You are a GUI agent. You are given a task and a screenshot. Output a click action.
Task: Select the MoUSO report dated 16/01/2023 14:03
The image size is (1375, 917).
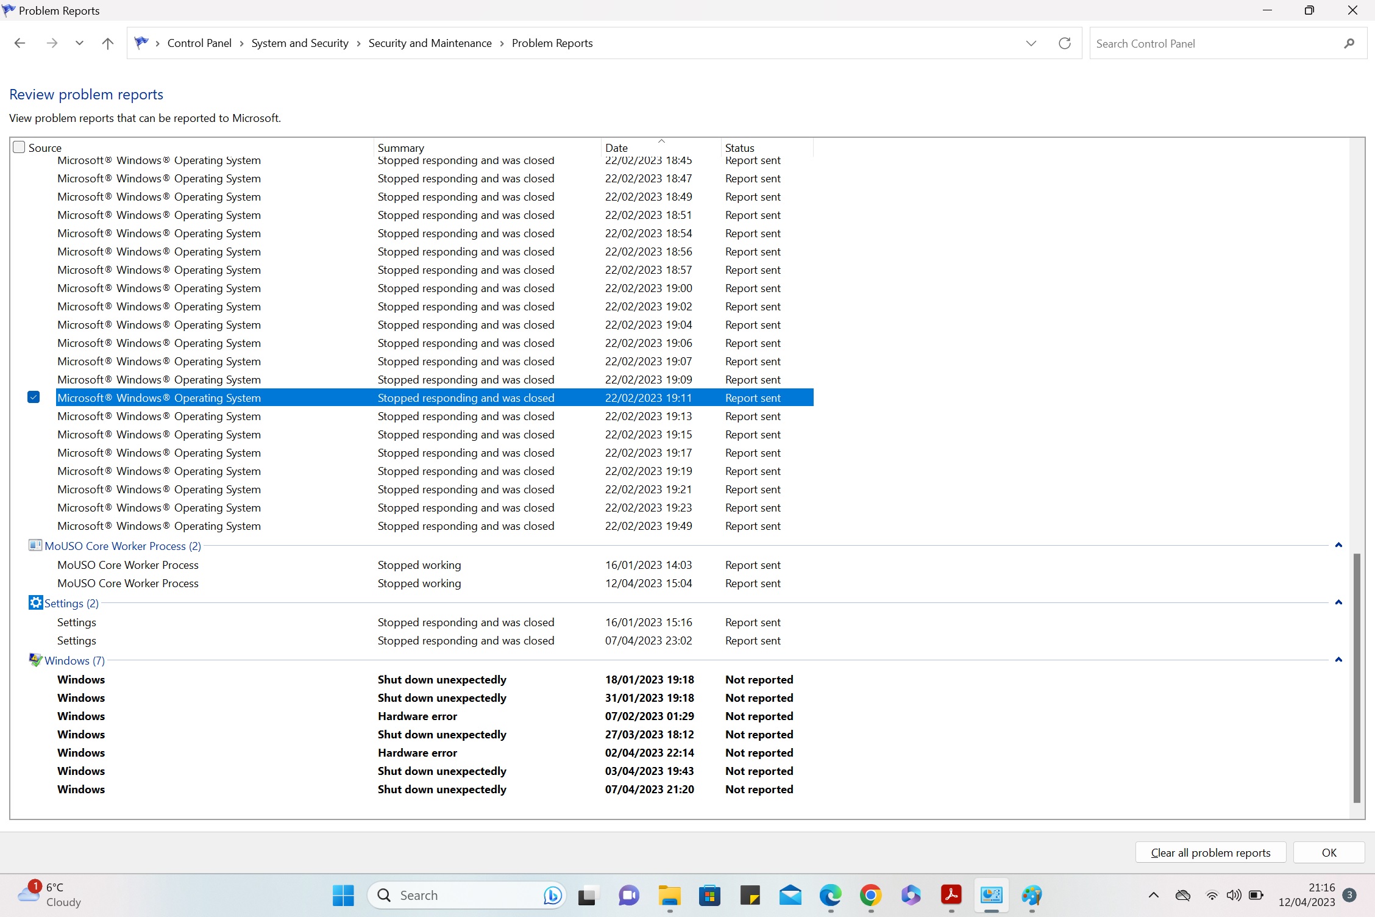435,565
